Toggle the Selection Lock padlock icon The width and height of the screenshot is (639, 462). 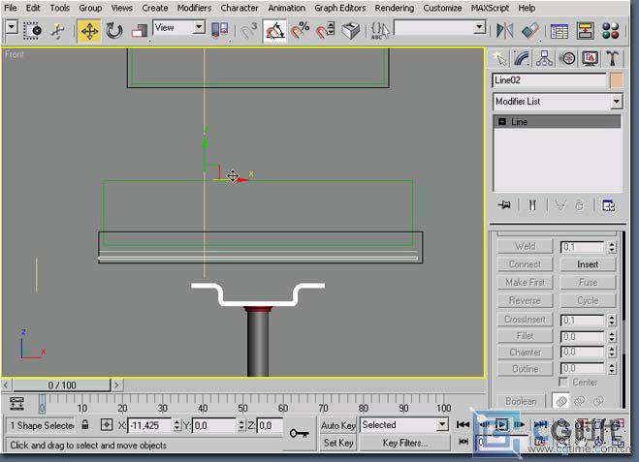[x=84, y=425]
